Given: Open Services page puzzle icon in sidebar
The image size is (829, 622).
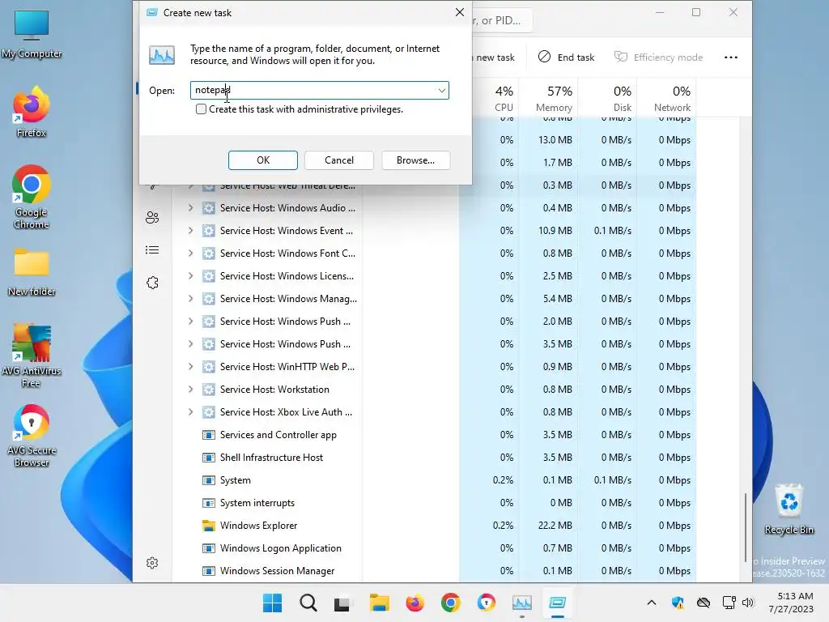Looking at the screenshot, I should pos(152,283).
